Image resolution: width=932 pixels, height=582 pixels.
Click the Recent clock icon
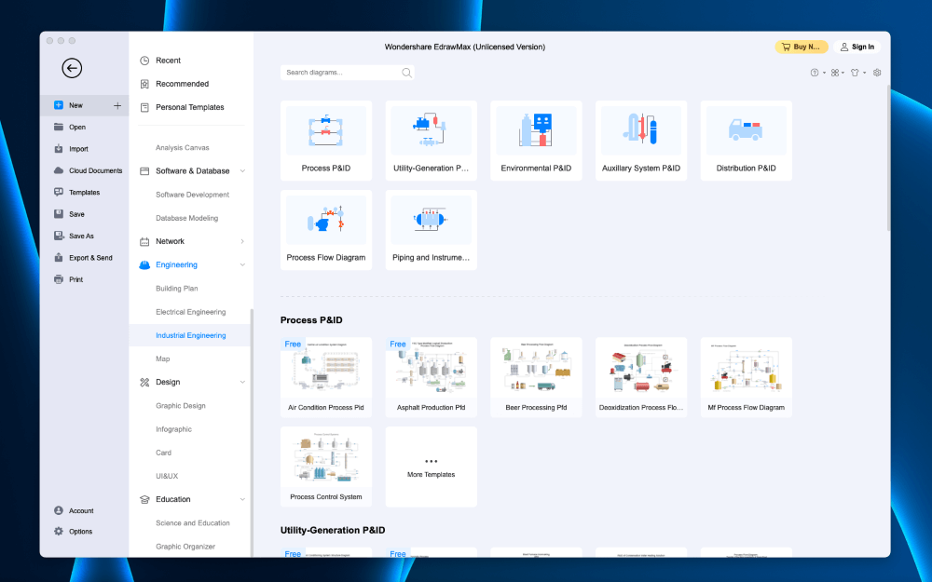click(x=144, y=61)
